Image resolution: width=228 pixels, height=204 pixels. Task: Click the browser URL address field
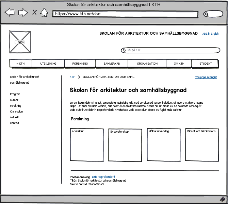click(x=125, y=14)
